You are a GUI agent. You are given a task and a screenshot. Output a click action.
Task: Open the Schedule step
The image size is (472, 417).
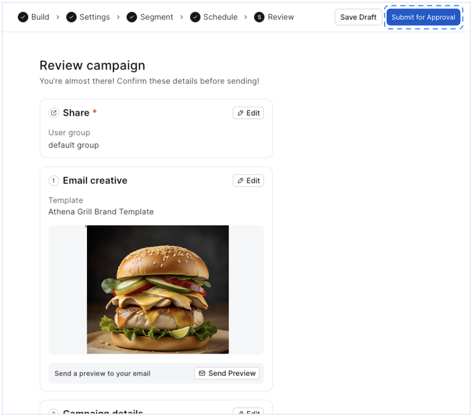(220, 17)
